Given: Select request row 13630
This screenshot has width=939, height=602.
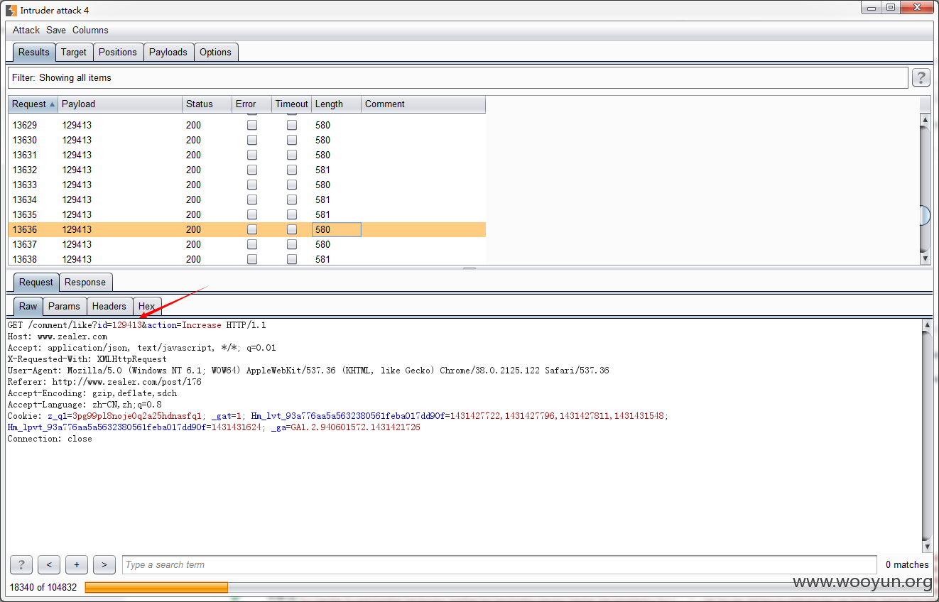Looking at the screenshot, I should tap(246, 140).
